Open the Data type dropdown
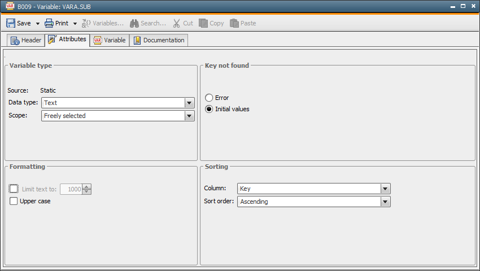 (189, 103)
